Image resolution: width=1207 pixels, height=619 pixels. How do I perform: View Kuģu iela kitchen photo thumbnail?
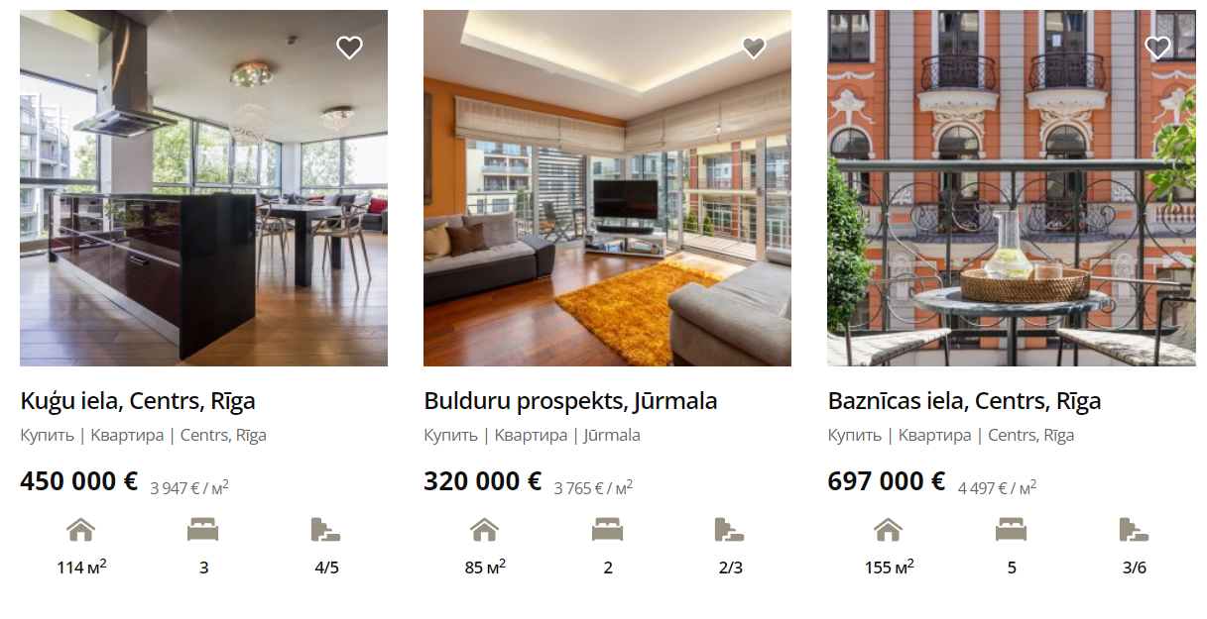tap(203, 188)
